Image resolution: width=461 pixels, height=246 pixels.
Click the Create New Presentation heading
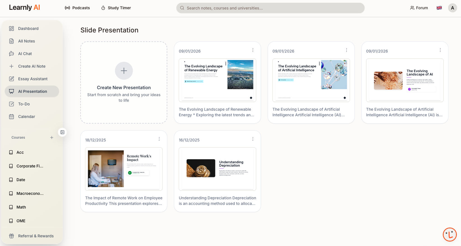(124, 87)
